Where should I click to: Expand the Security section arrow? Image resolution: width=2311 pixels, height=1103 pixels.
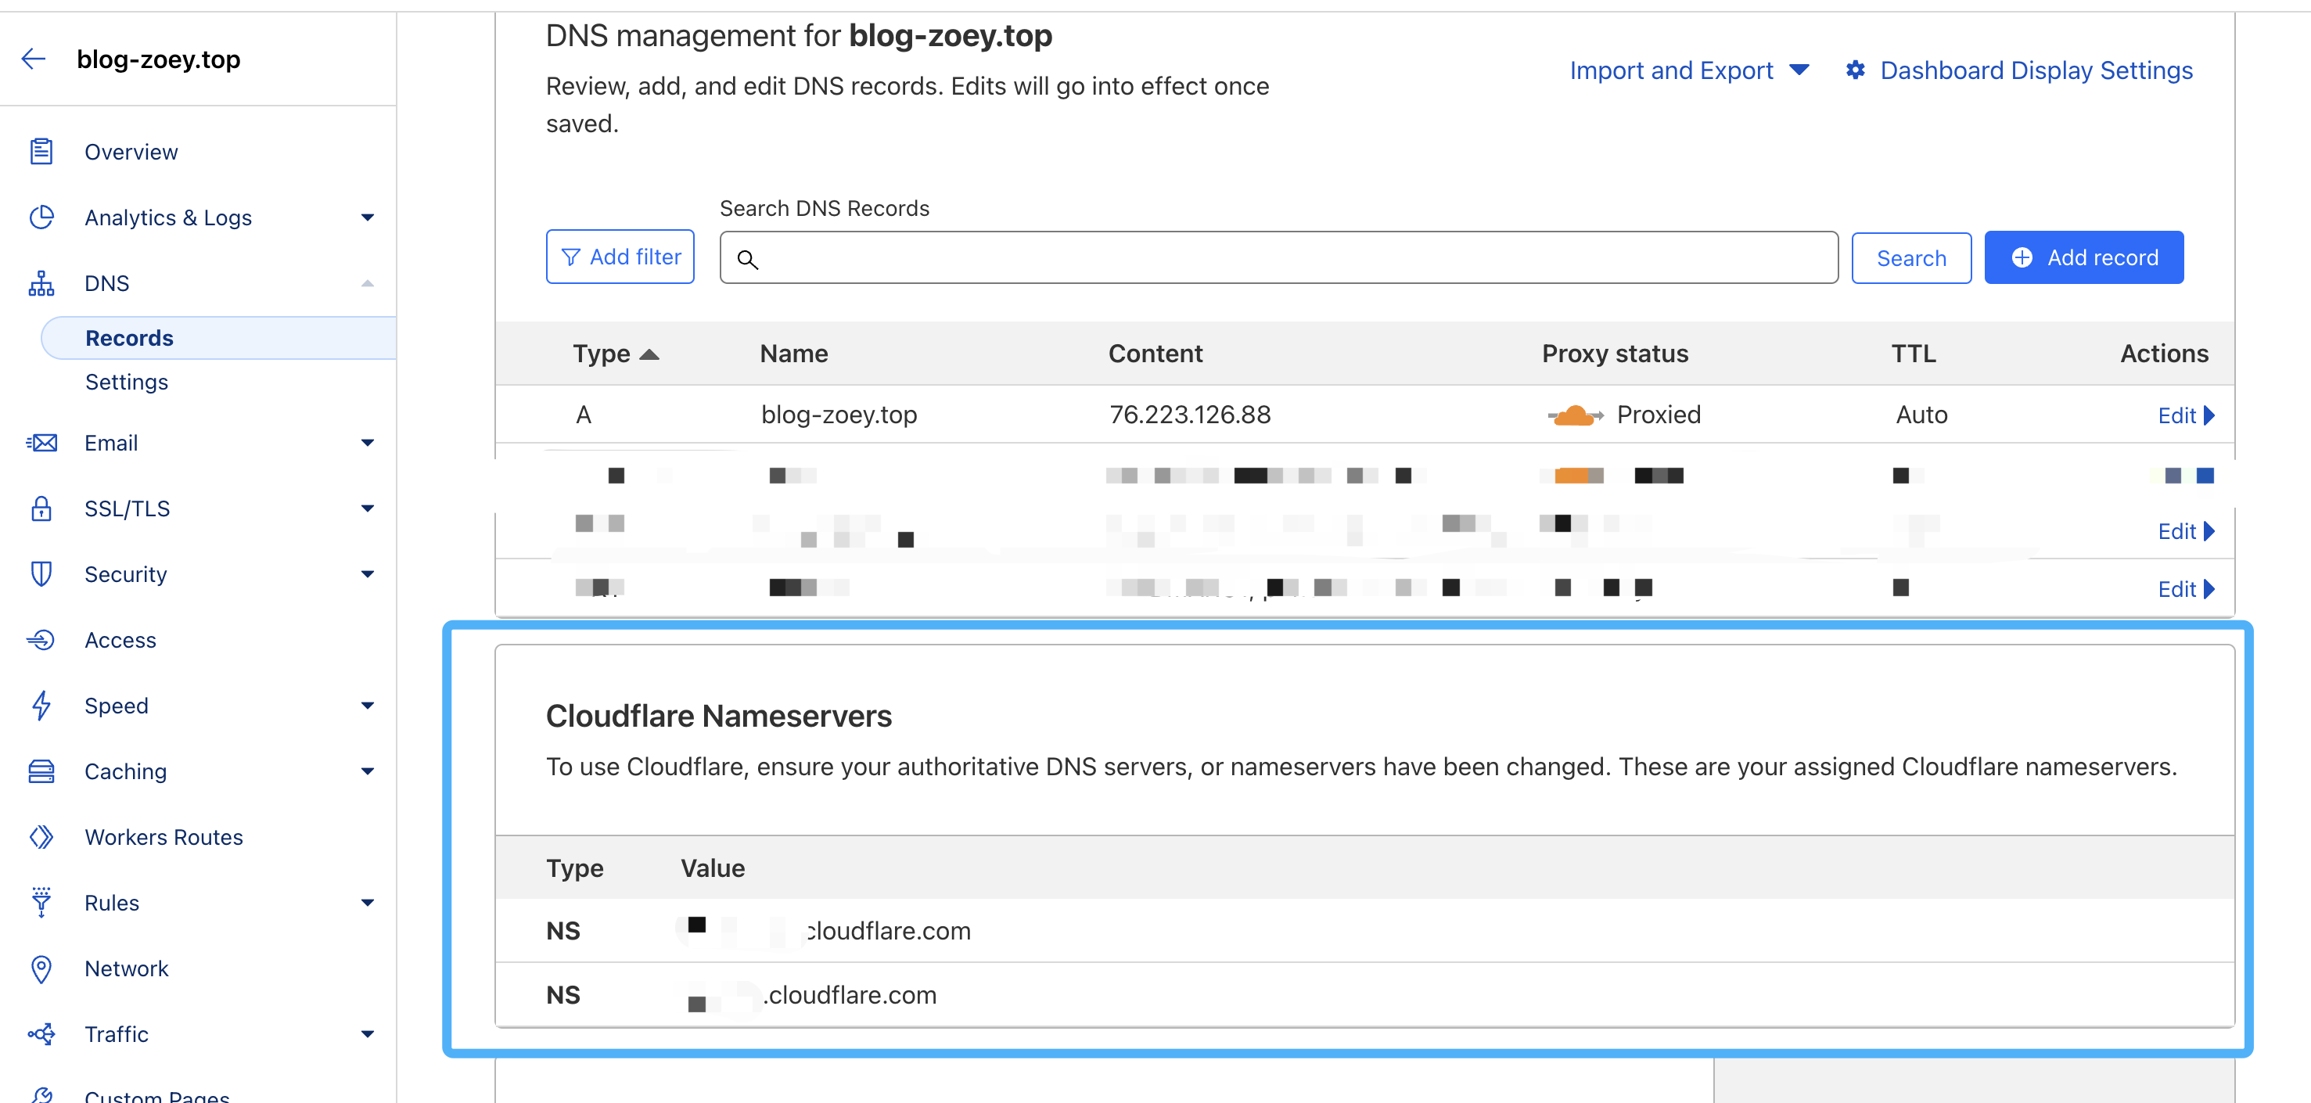[x=367, y=574]
